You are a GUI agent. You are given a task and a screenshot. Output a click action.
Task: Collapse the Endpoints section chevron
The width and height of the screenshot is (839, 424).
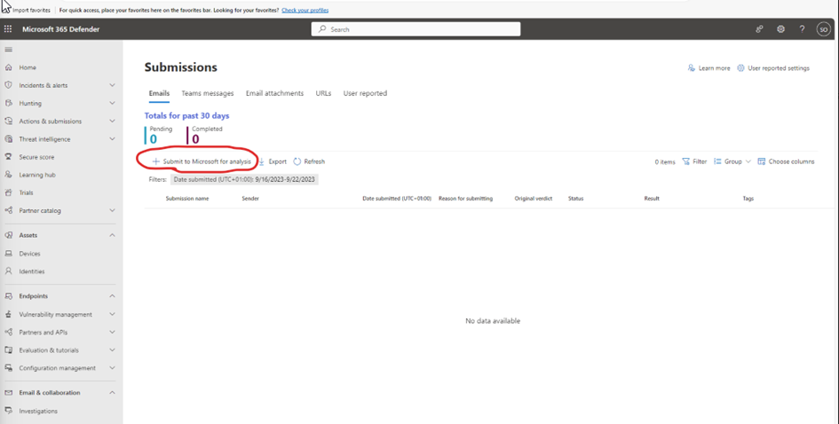point(112,295)
